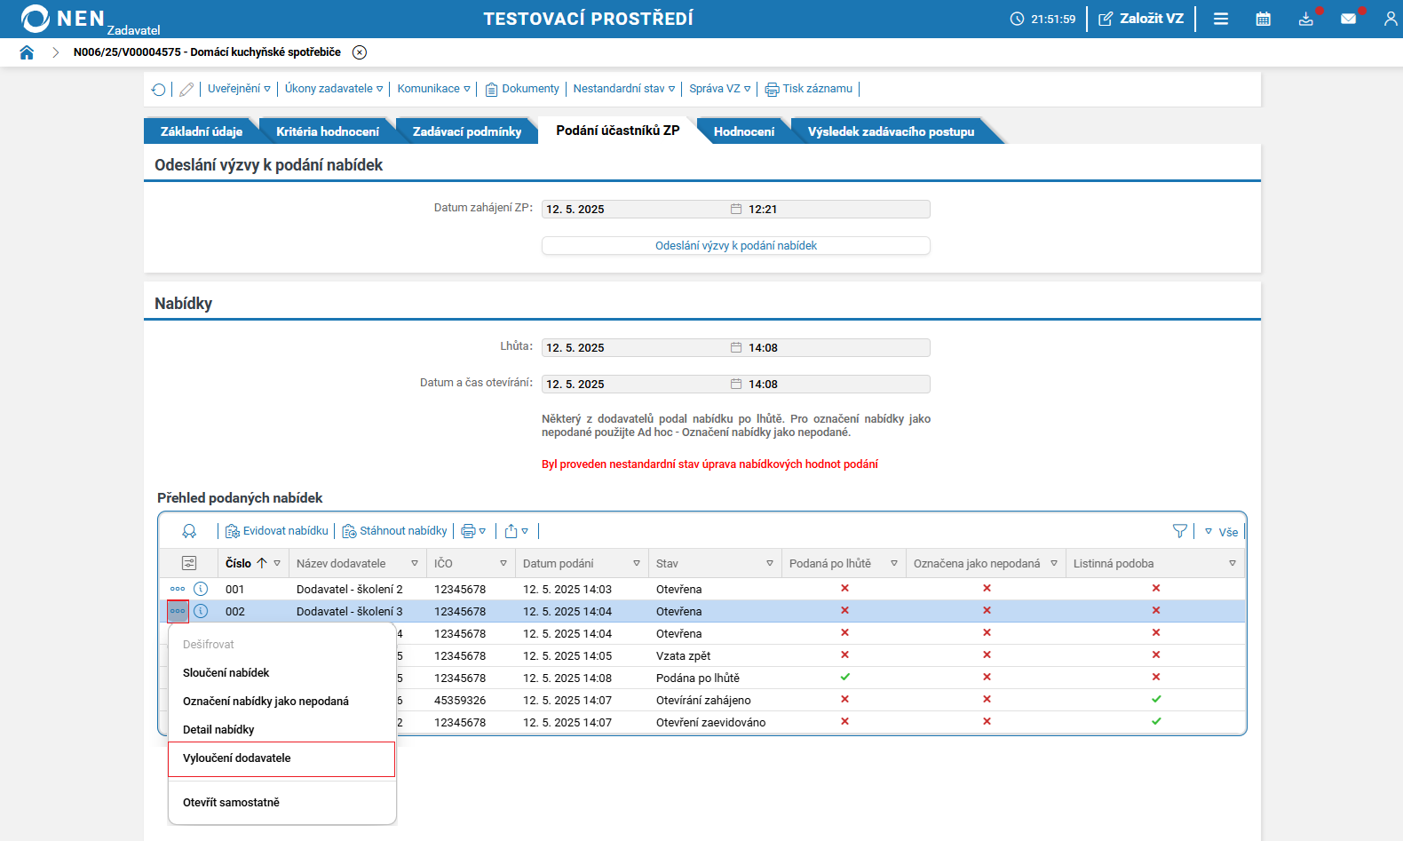Open the Stav column filter dropdown
This screenshot has width=1403, height=841.
769,564
